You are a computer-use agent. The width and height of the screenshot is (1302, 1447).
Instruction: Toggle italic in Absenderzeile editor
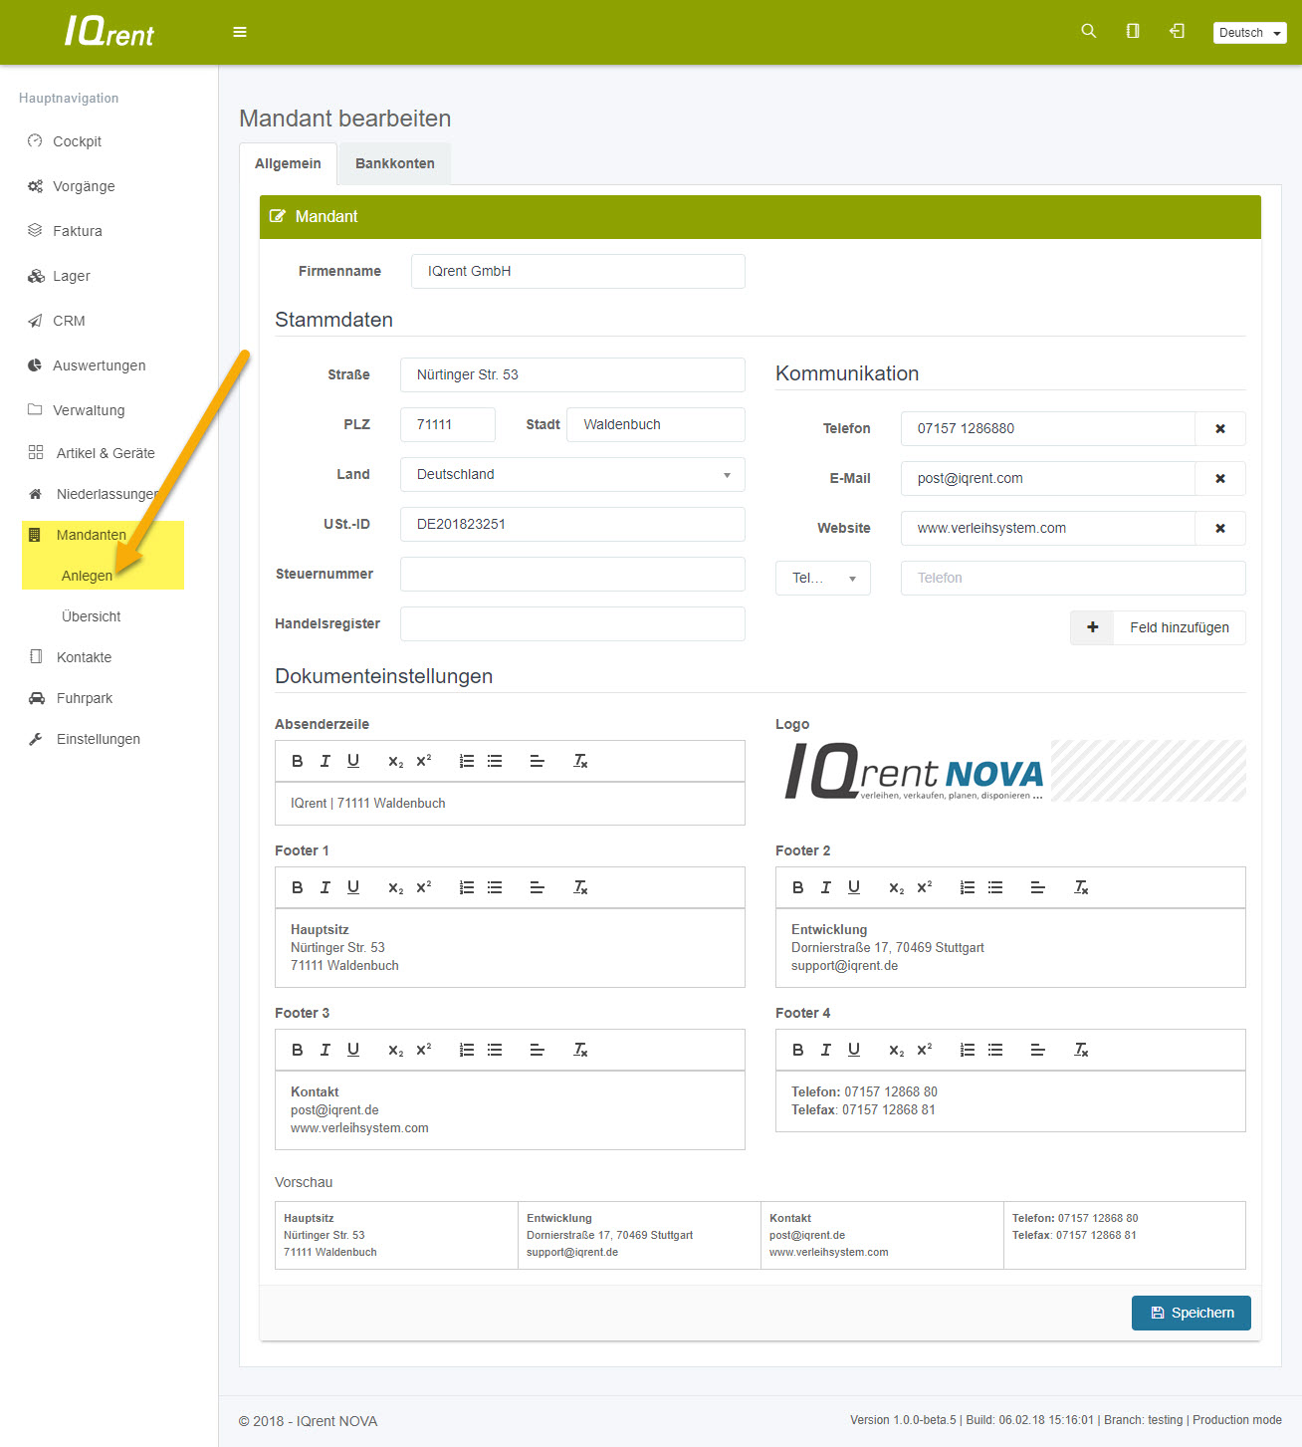click(x=325, y=761)
